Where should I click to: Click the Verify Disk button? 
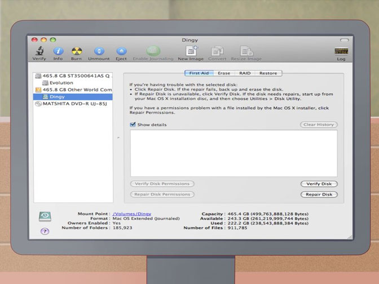319,184
